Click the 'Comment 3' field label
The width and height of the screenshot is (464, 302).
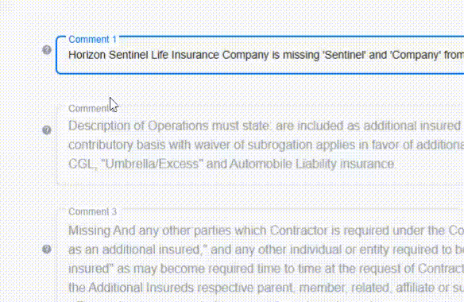(x=93, y=211)
